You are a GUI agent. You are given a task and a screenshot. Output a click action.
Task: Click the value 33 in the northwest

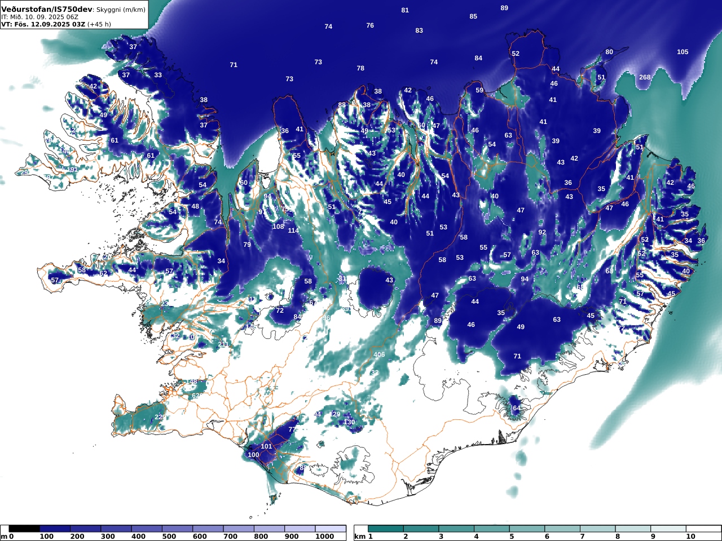point(158,75)
